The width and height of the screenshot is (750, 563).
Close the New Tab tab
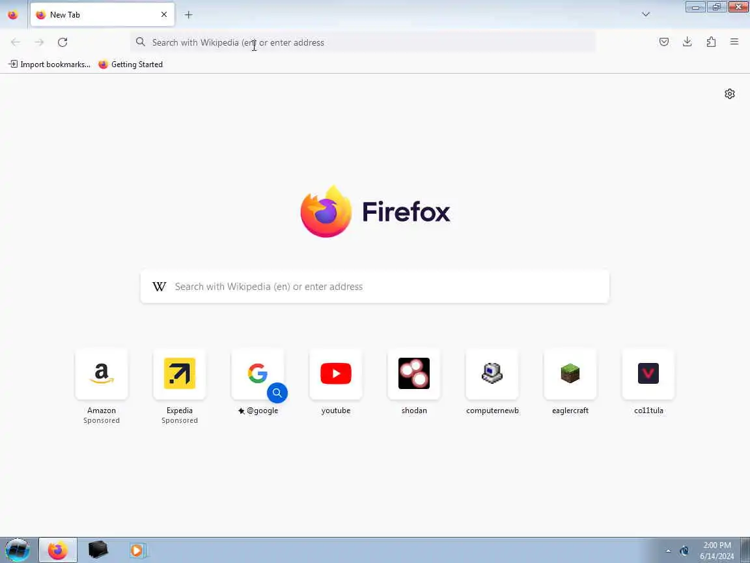pos(164,14)
